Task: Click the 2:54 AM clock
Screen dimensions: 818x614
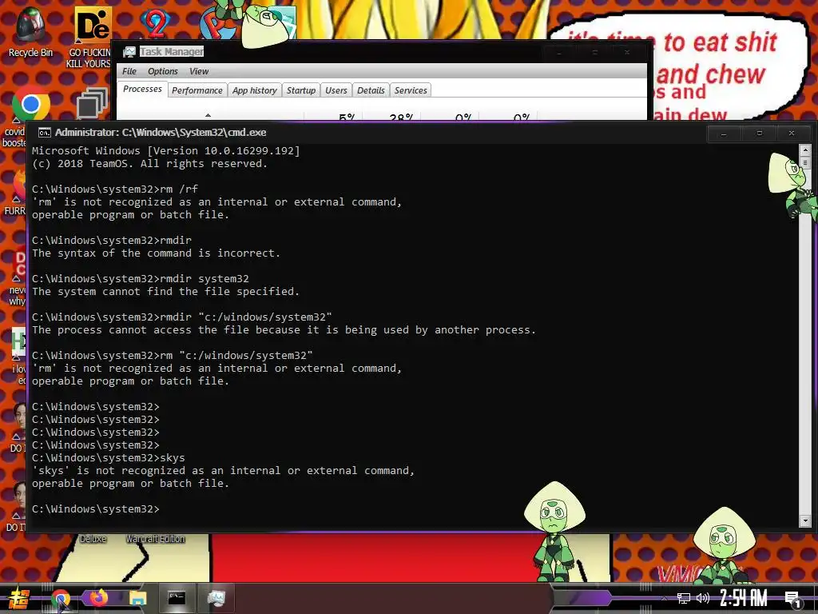Action: (744, 598)
